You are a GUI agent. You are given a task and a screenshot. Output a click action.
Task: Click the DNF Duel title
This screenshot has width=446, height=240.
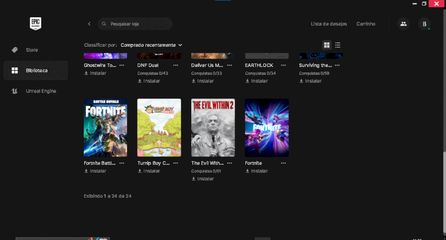point(148,65)
